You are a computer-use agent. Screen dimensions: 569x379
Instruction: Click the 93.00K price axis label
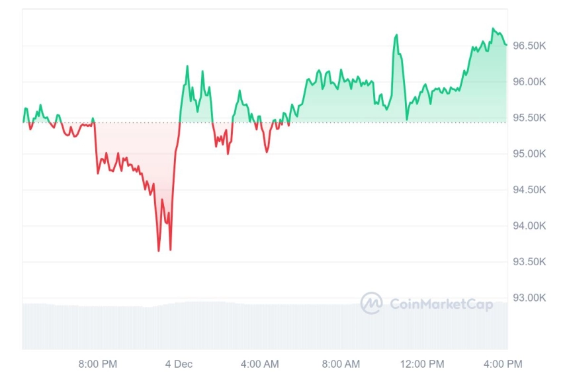coord(529,298)
